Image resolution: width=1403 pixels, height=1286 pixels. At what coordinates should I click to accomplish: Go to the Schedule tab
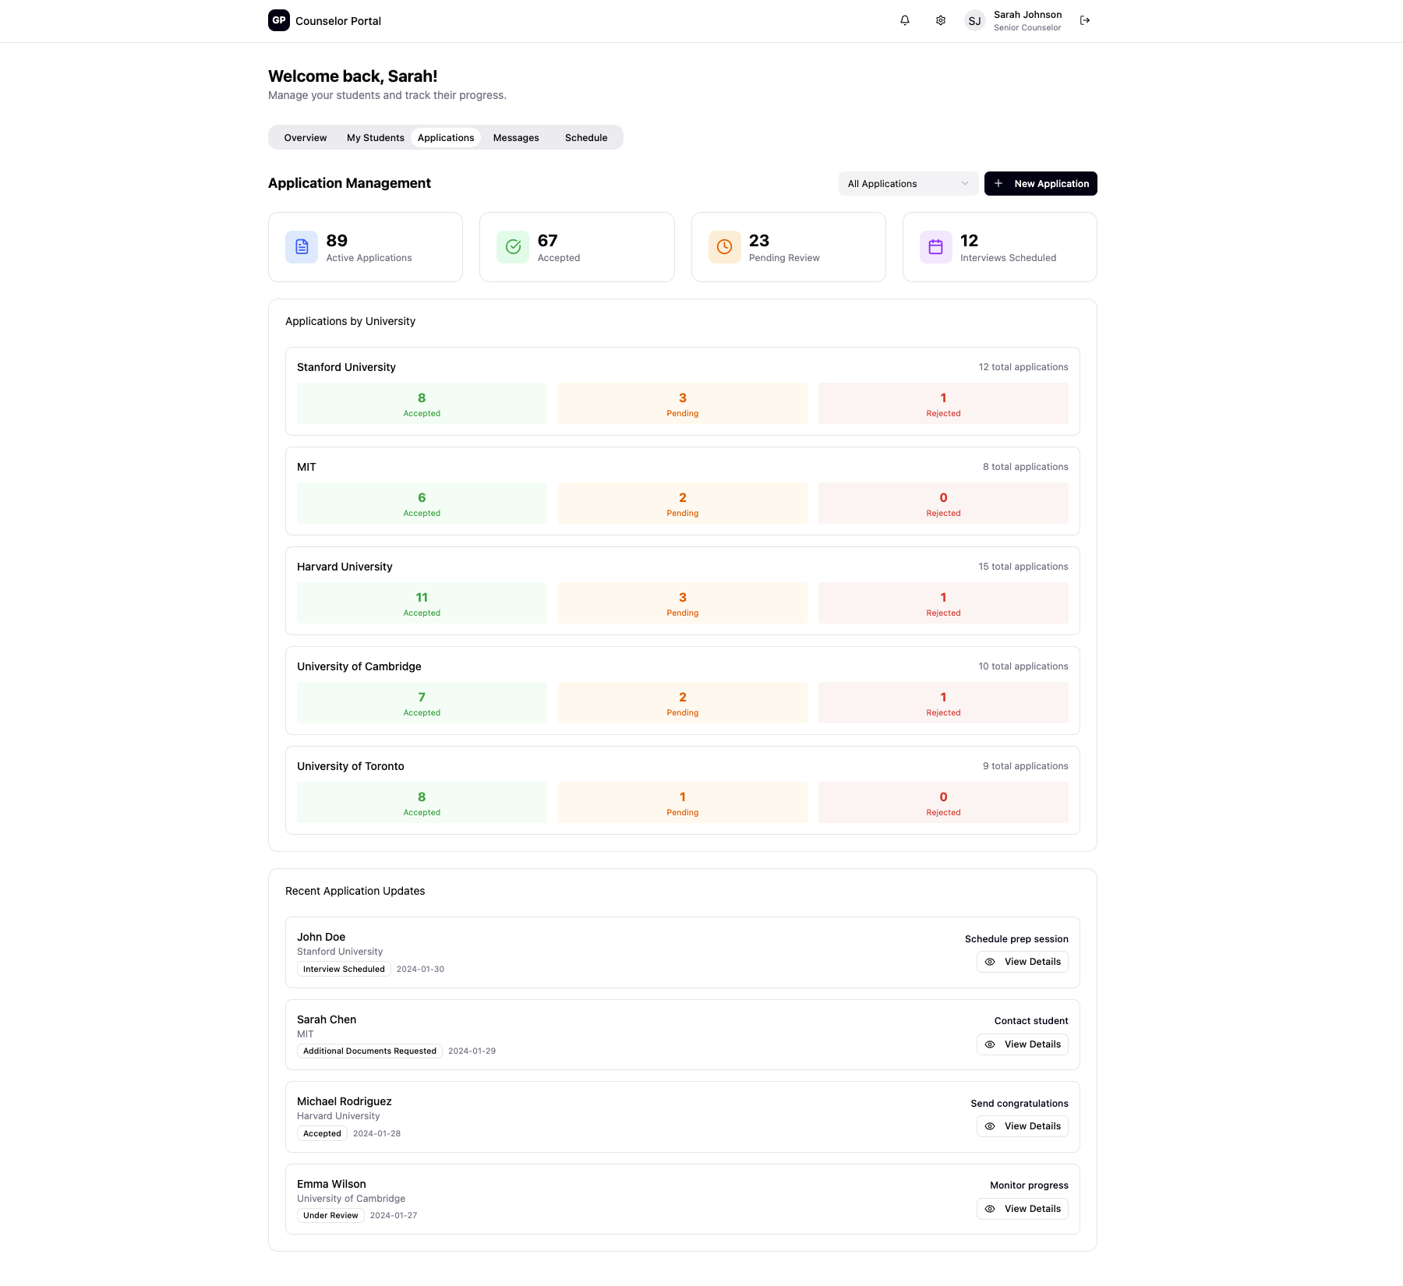point(586,138)
